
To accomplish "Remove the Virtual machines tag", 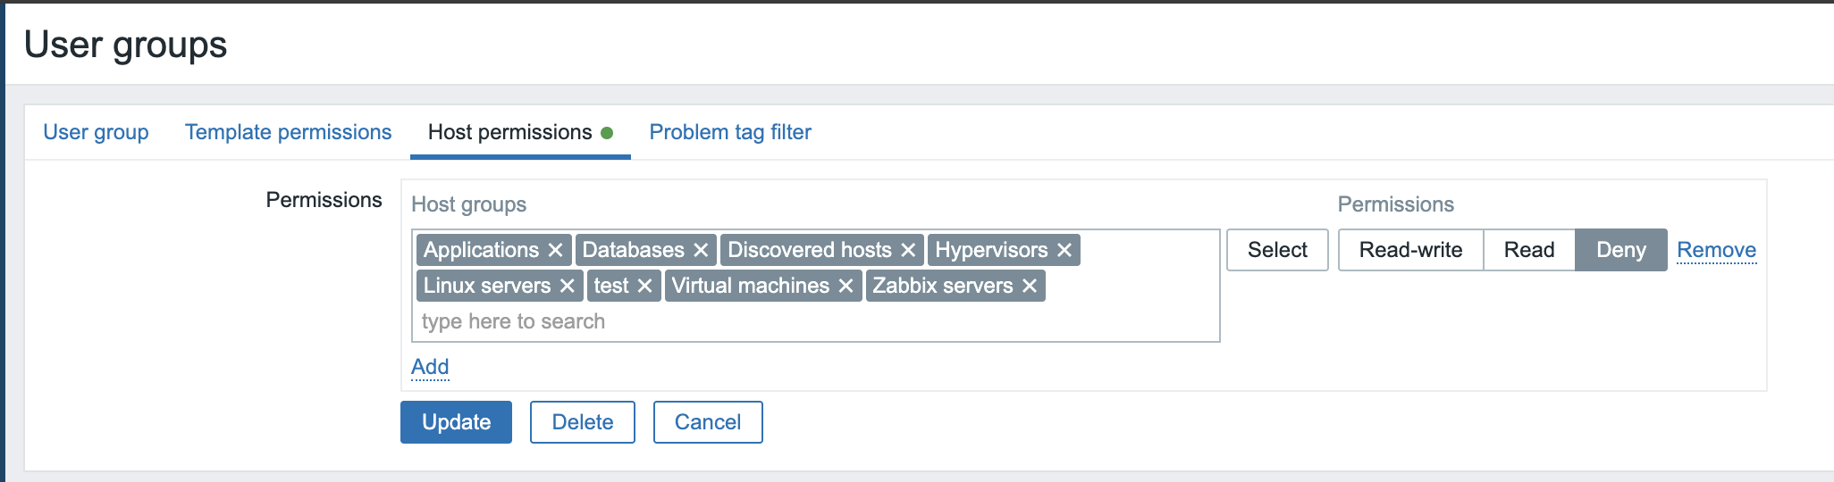I will tap(845, 286).
